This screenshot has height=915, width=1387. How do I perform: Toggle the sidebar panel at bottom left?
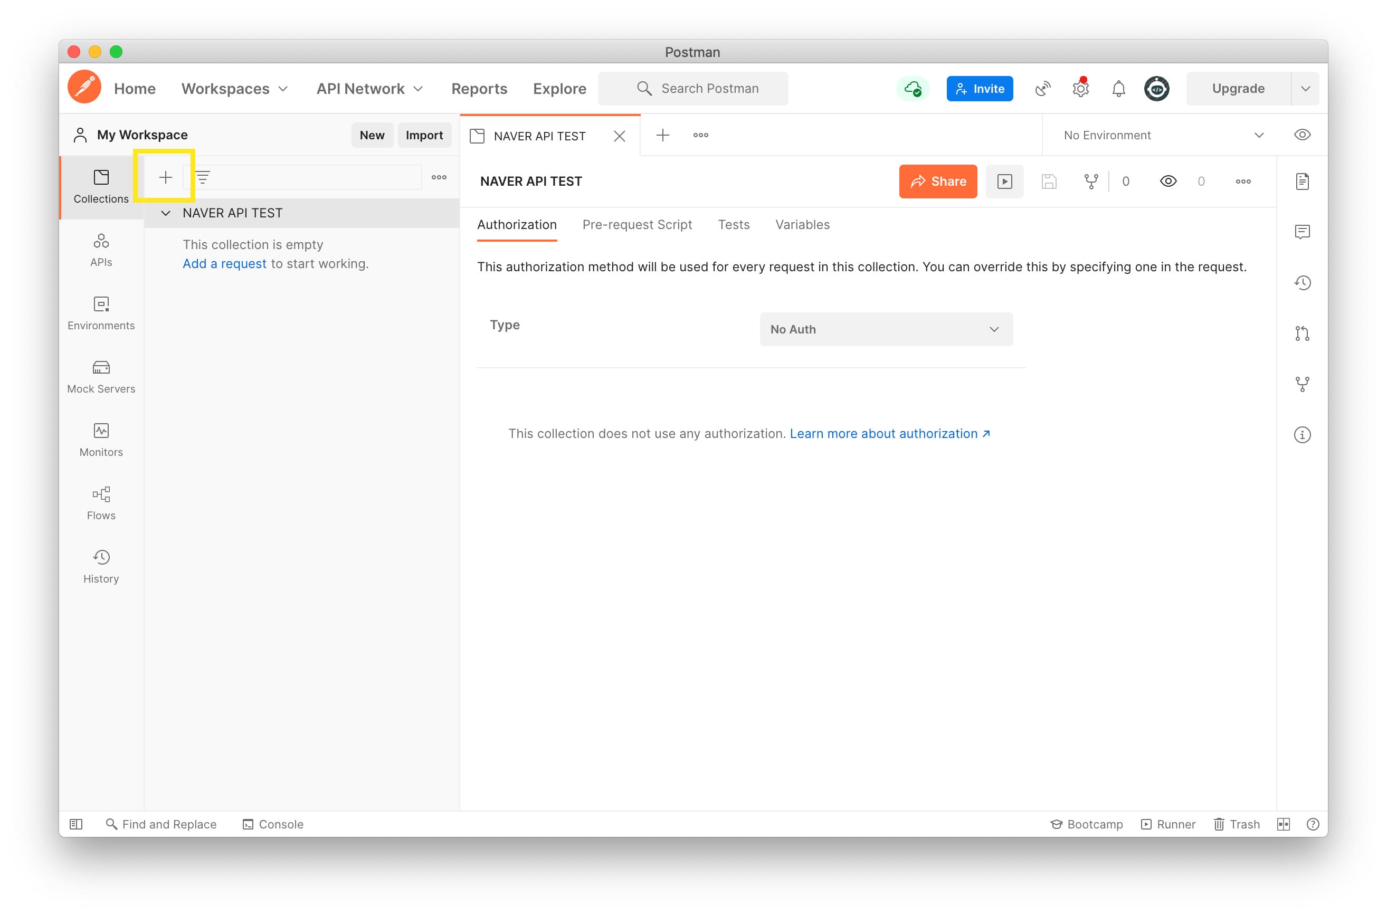[76, 824]
